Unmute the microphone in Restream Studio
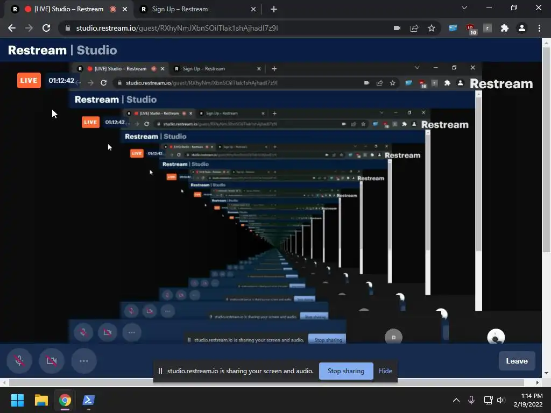The width and height of the screenshot is (551, 413). pyautogui.click(x=19, y=361)
